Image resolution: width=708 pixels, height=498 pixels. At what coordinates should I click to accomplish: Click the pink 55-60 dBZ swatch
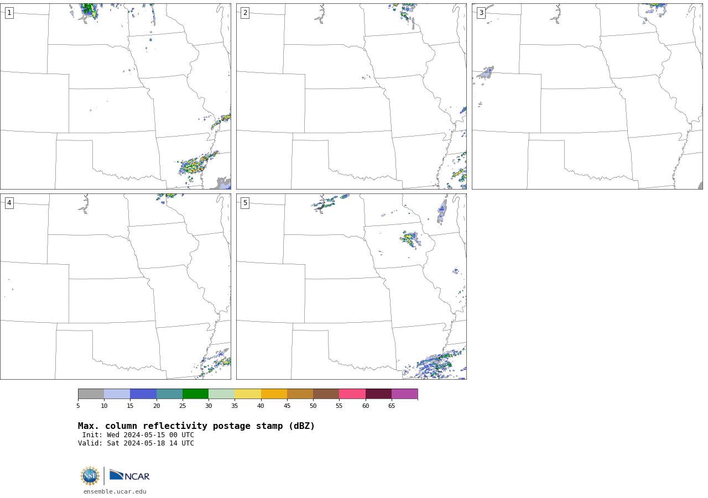352,394
